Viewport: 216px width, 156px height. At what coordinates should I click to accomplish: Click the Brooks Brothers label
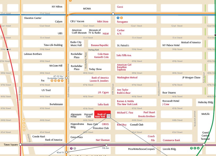pos(147,116)
